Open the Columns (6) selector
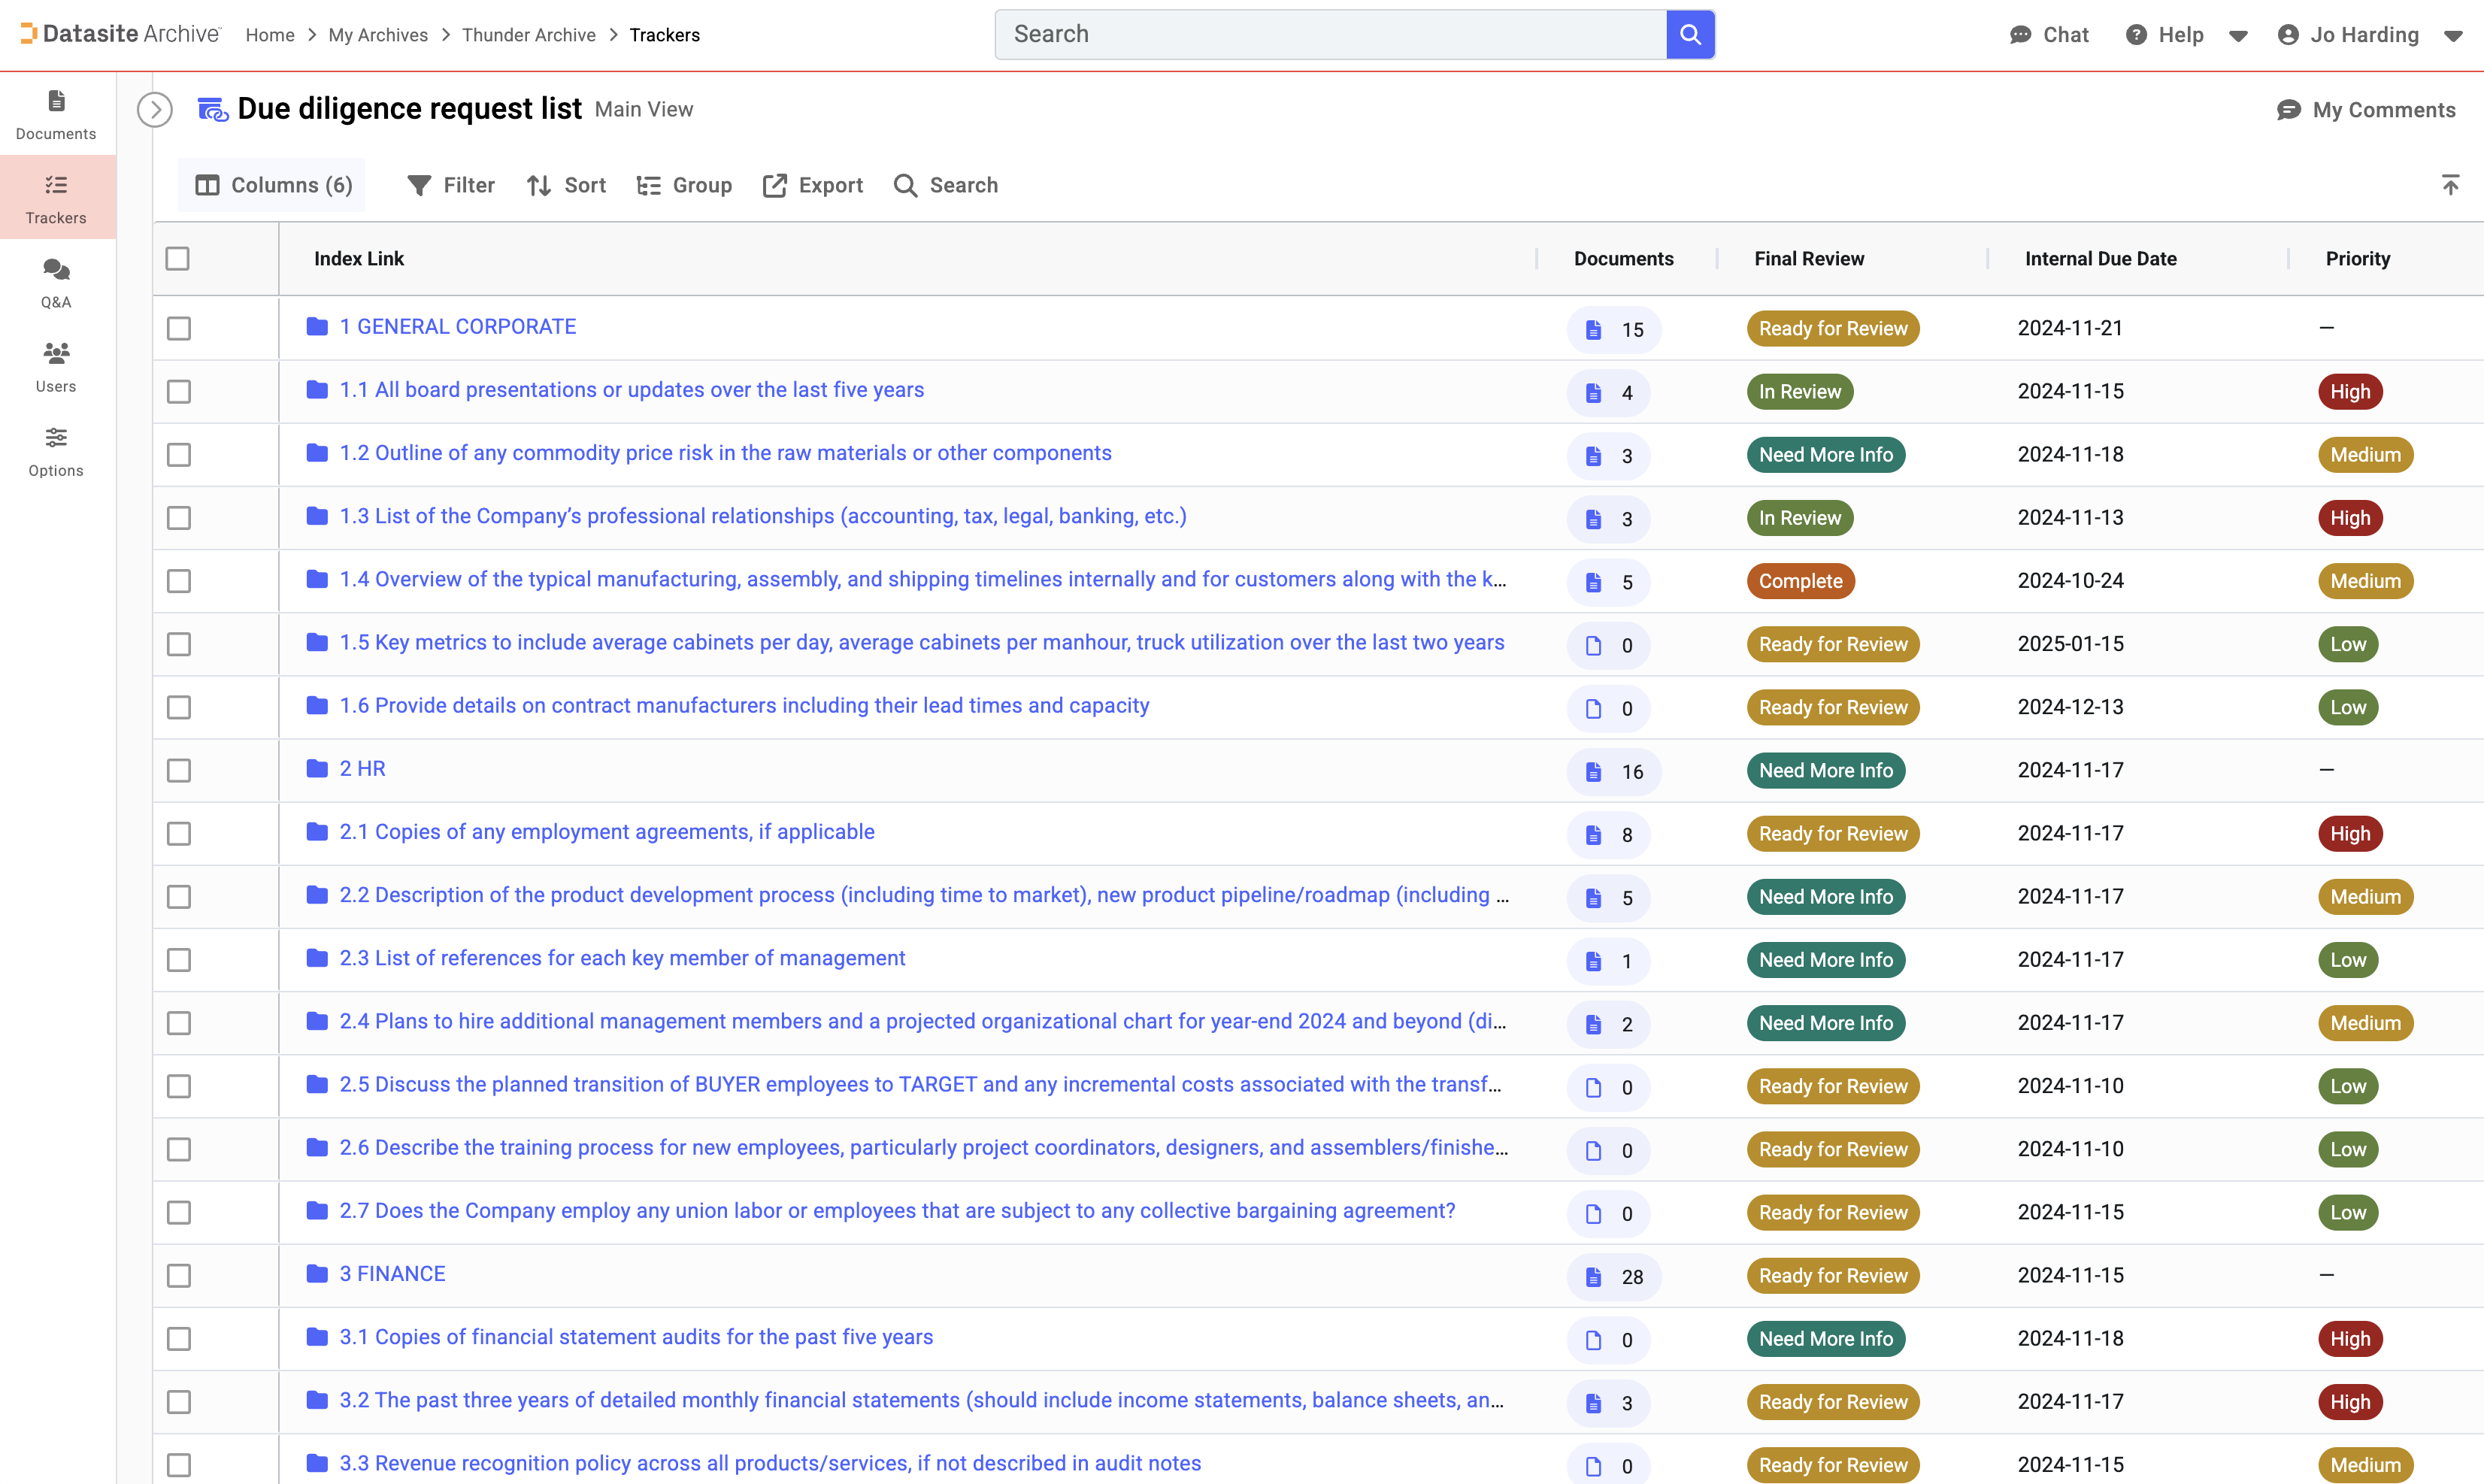 point(273,185)
